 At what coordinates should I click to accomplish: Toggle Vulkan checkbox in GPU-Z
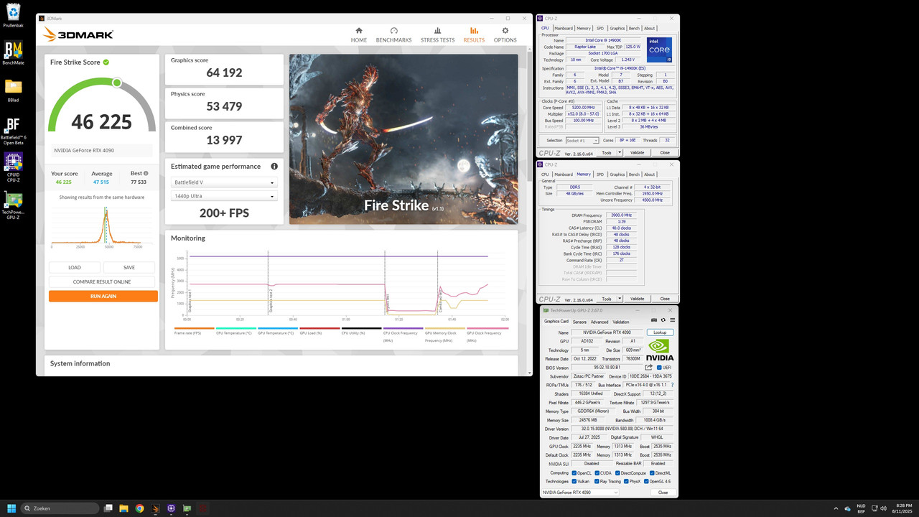click(x=574, y=481)
